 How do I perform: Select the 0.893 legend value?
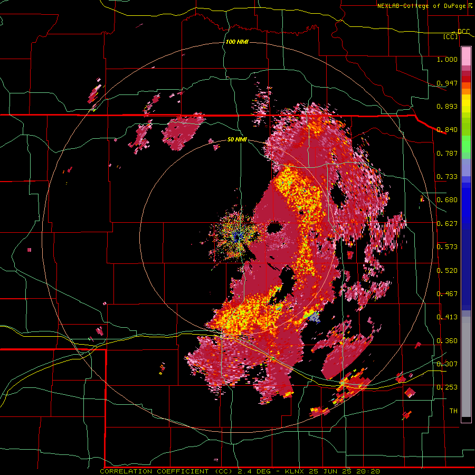click(x=447, y=106)
